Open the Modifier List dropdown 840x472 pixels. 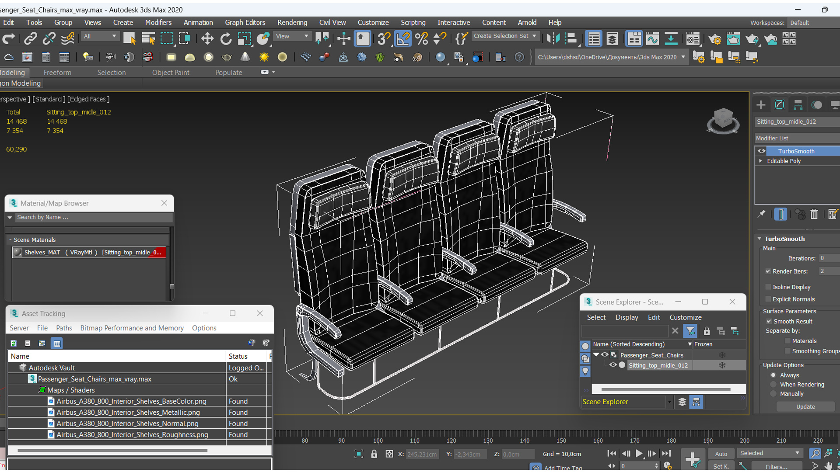(797, 138)
